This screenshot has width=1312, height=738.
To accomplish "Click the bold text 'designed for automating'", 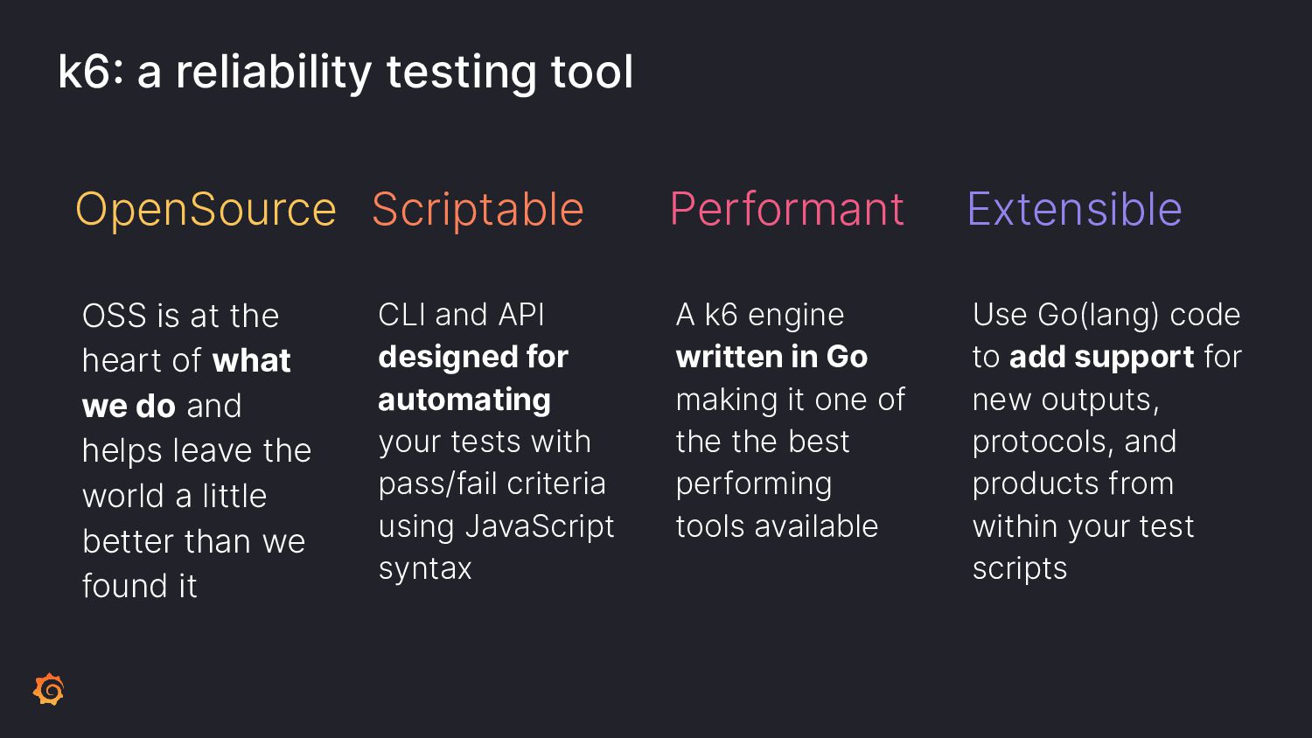I will 473,378.
